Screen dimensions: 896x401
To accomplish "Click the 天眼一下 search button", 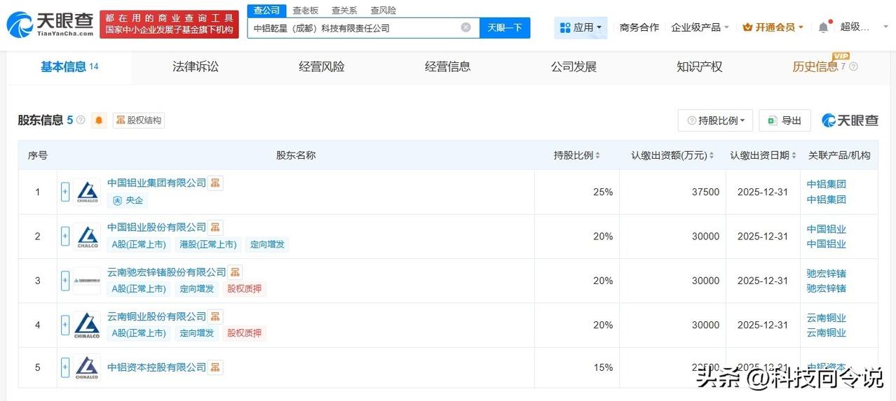I will tap(505, 28).
